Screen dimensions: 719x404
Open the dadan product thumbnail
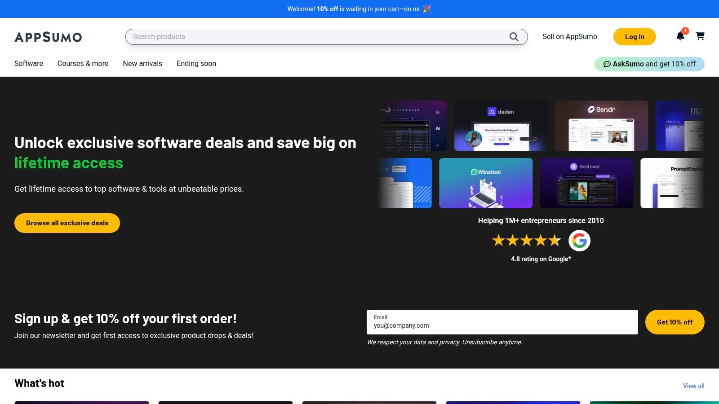pyautogui.click(x=501, y=126)
